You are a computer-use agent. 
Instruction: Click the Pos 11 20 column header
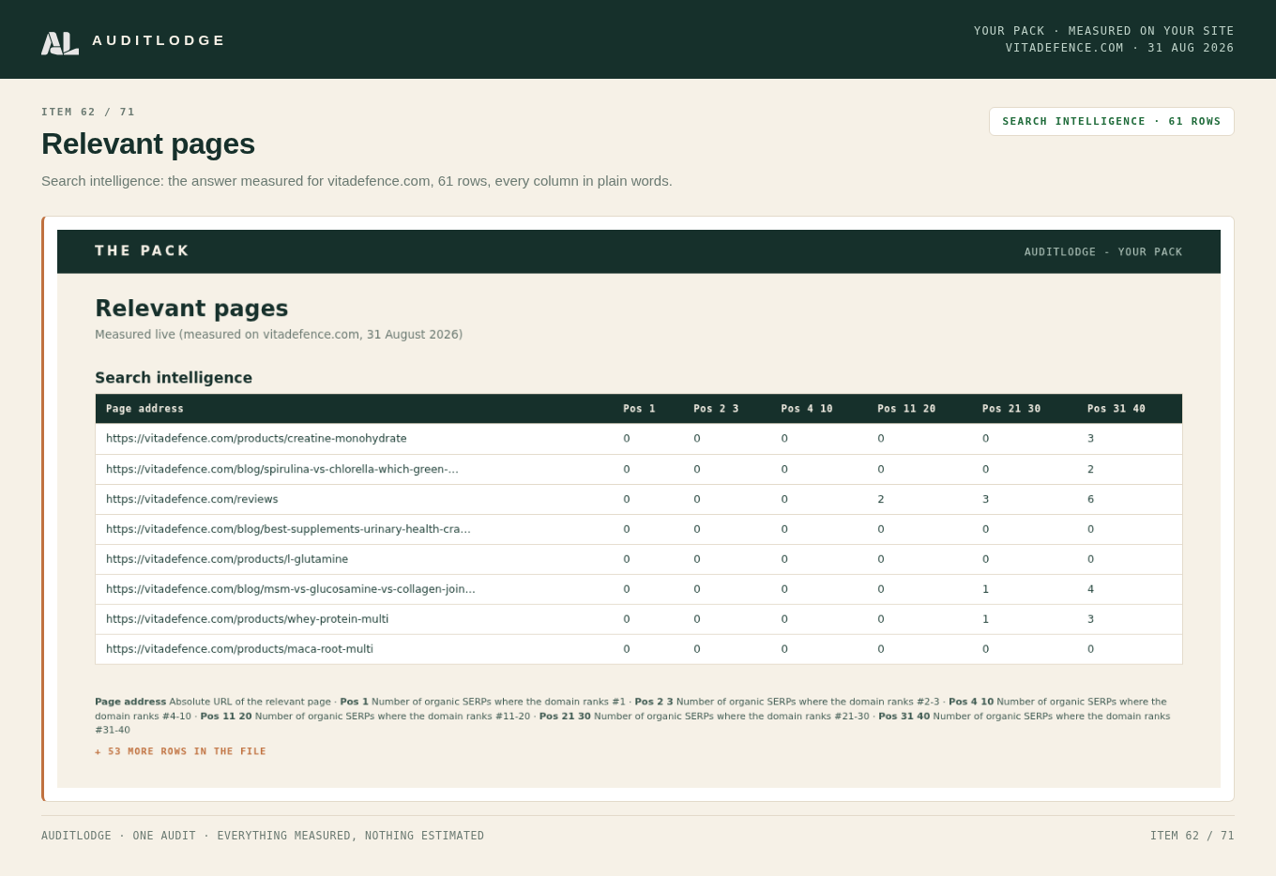906,409
